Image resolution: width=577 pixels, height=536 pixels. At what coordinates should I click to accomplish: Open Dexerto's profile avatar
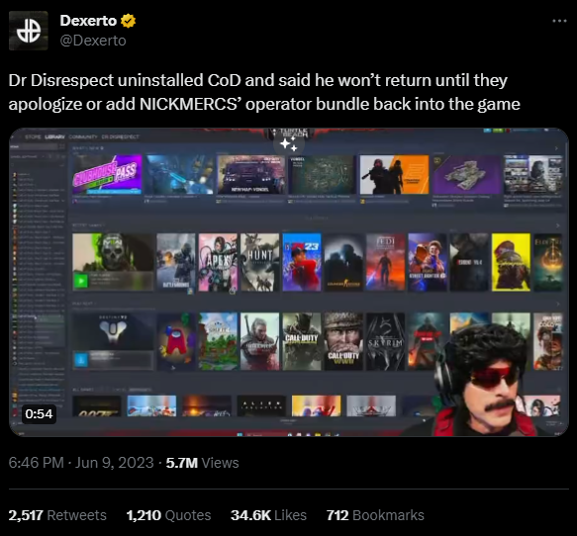tap(29, 31)
